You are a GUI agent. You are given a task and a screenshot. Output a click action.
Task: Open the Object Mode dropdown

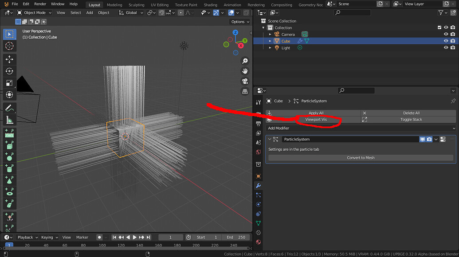[34, 12]
